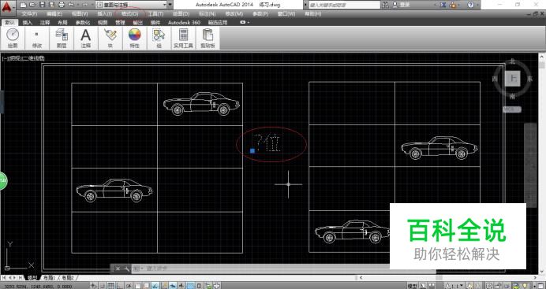Open the 注释 annotation panel with letter A

[x=86, y=38]
